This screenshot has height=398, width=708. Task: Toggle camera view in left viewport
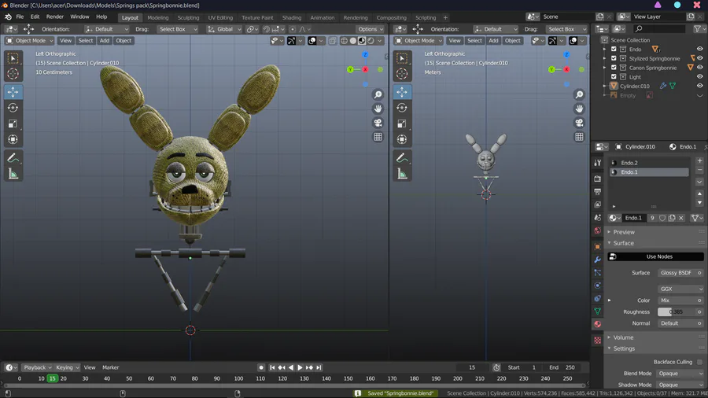pos(378,123)
